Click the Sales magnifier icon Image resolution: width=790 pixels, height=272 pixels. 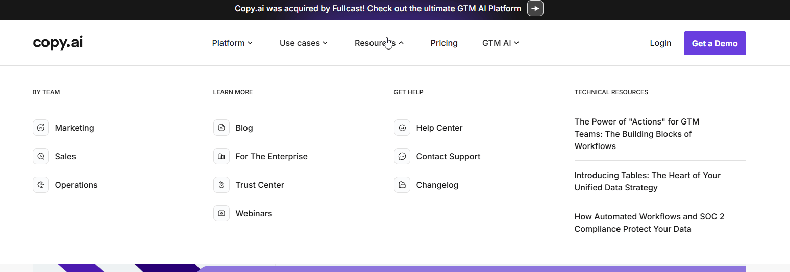tap(41, 156)
